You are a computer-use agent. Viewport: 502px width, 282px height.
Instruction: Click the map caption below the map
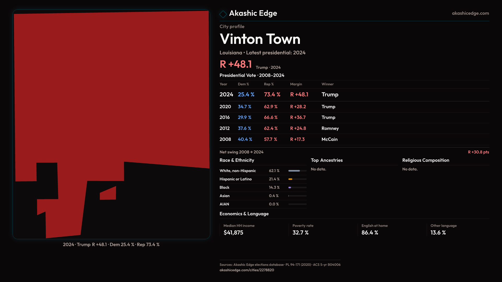[x=111, y=245]
